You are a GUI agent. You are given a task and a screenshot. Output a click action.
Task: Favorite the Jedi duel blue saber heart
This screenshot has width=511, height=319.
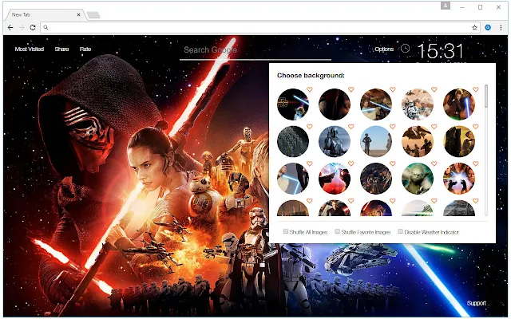coord(392,89)
